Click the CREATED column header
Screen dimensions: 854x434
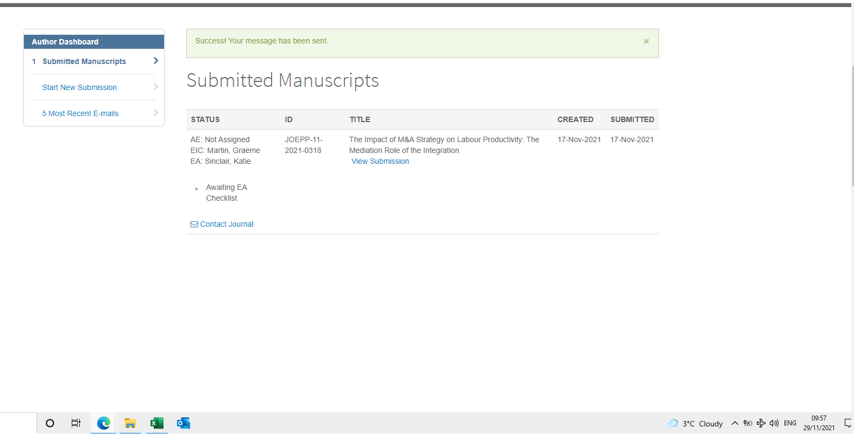point(575,119)
